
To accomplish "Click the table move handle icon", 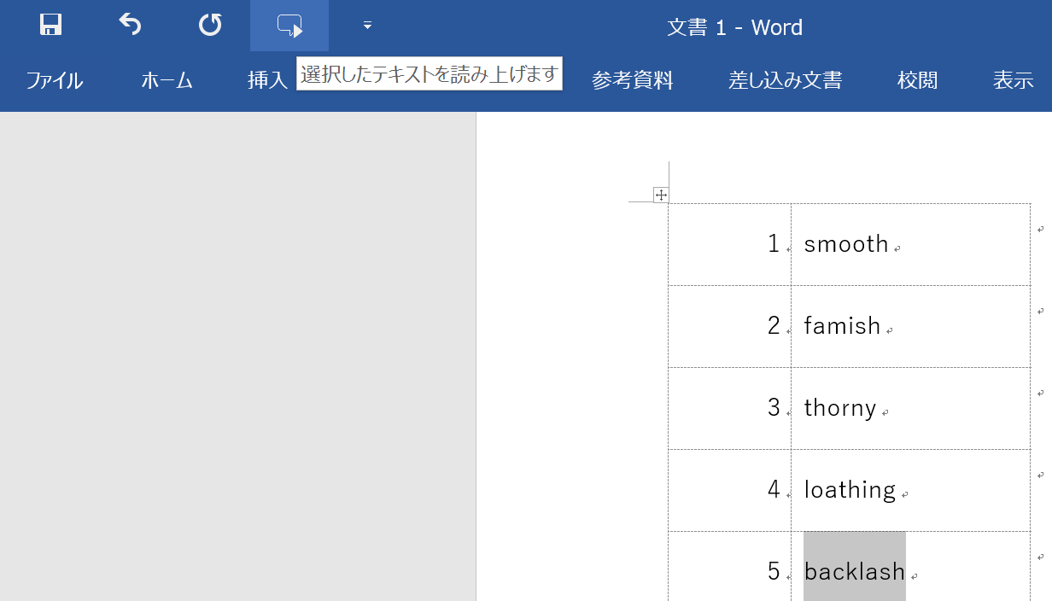I will pos(660,195).
